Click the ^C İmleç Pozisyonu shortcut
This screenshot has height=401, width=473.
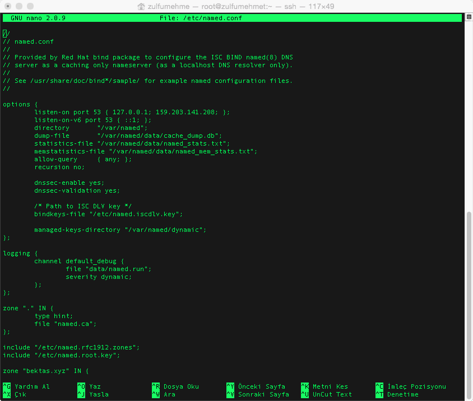click(x=411, y=386)
